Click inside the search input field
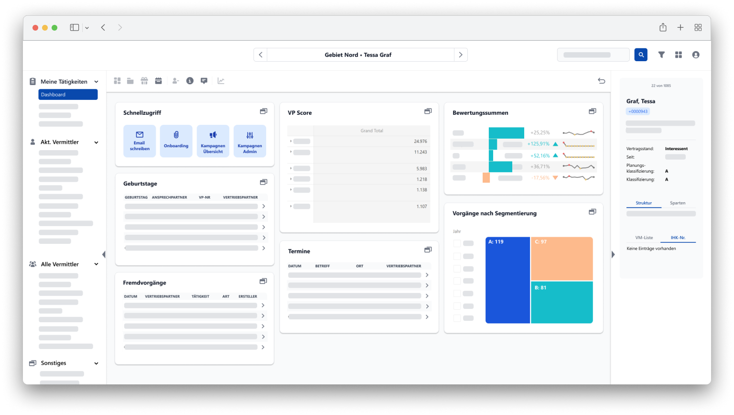Viewport: 734px width, 415px height. [x=593, y=55]
